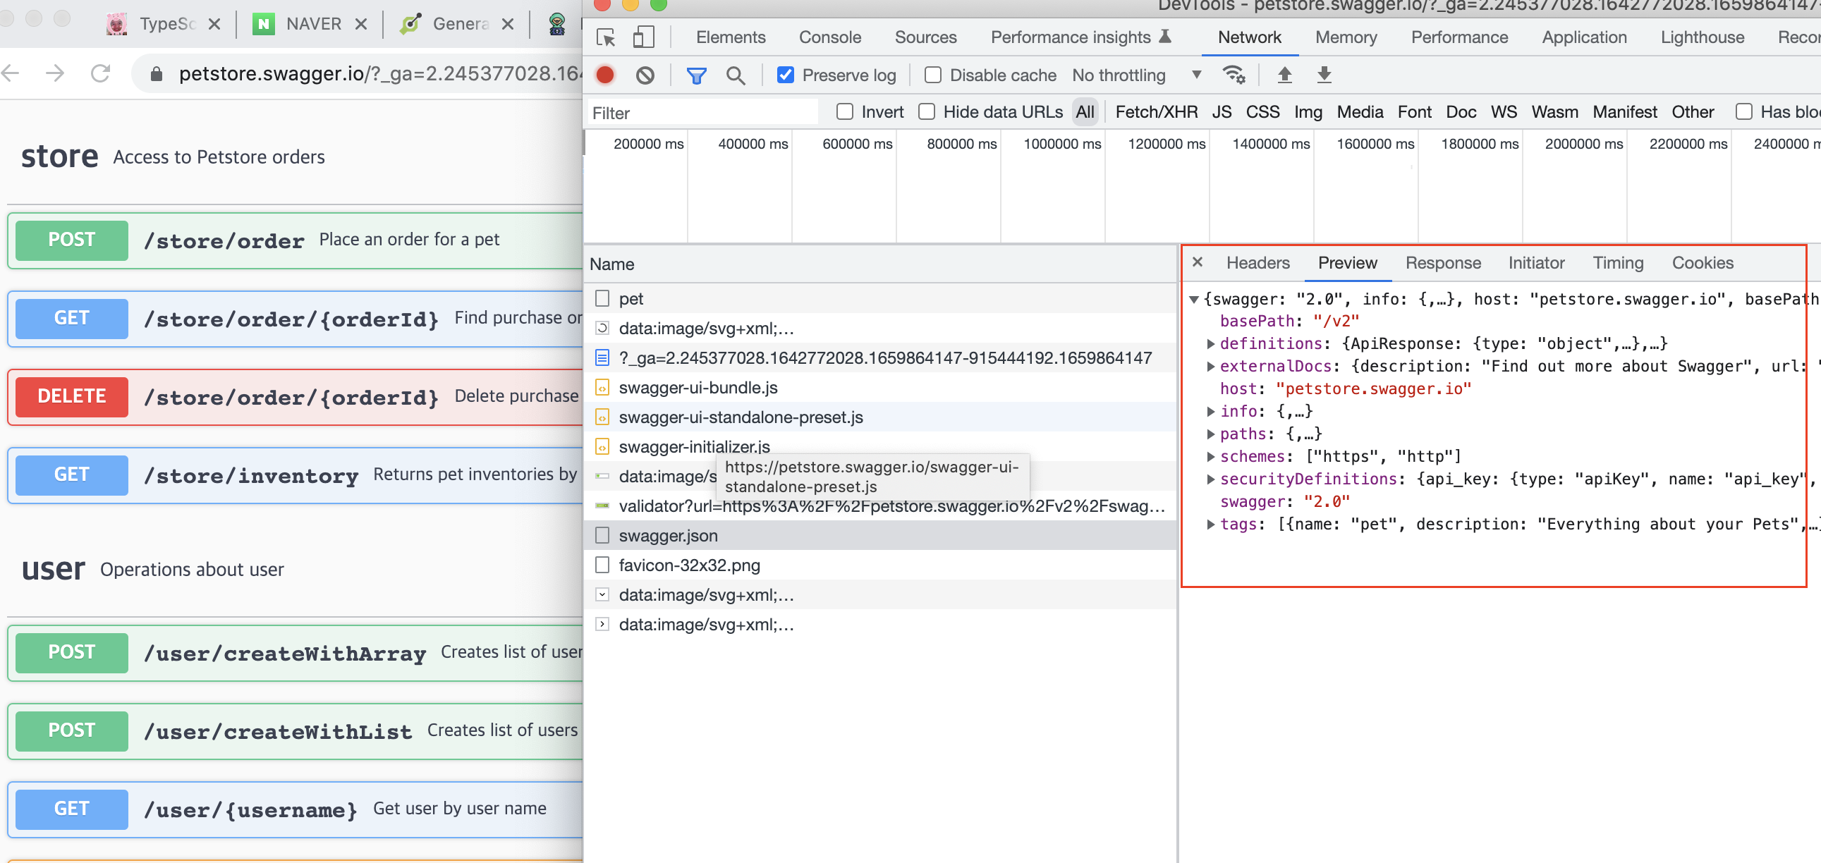Check the Hide data URLs checkbox
Screen dimensions: 1821x863
coord(927,111)
